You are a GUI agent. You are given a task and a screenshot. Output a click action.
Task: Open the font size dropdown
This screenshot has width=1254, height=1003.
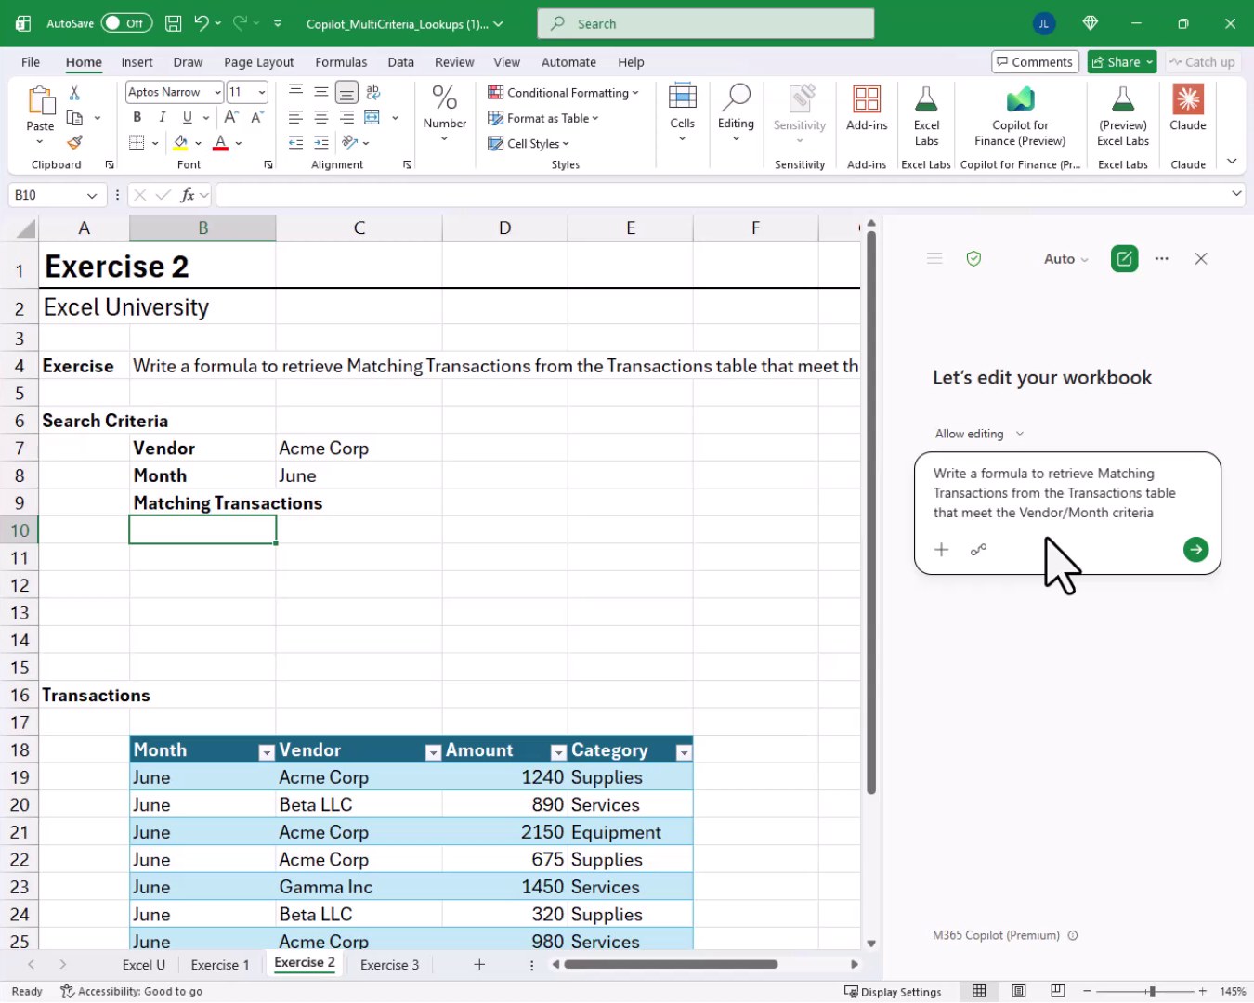262,92
